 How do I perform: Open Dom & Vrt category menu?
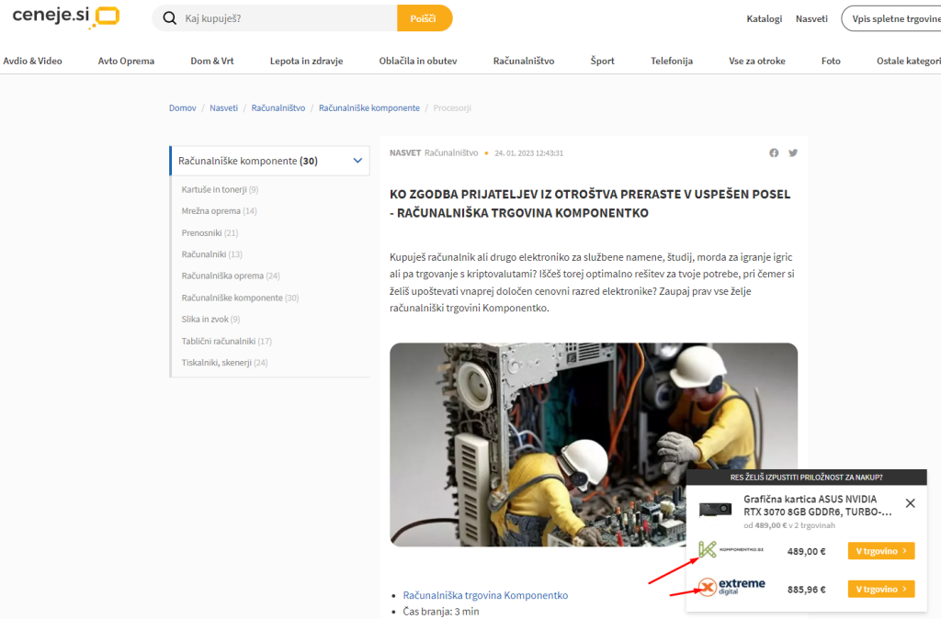pyautogui.click(x=212, y=61)
